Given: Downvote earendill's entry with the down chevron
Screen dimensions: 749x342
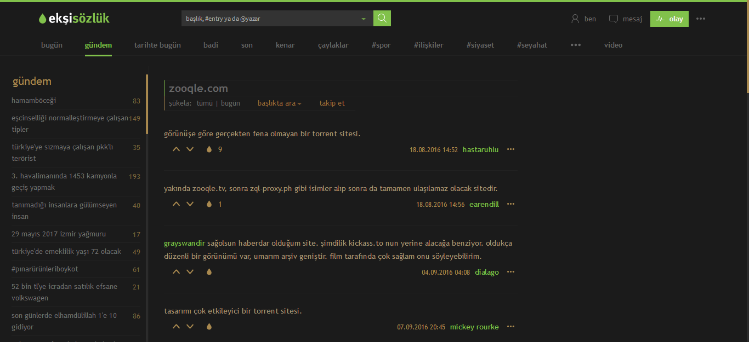Looking at the screenshot, I should click(x=190, y=204).
